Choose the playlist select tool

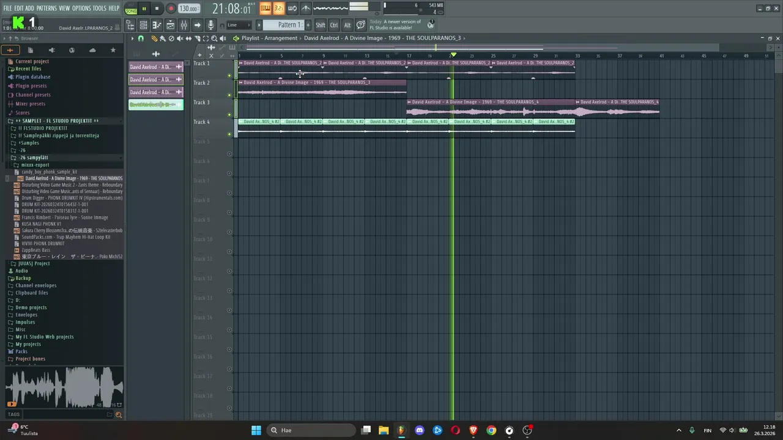pos(206,38)
